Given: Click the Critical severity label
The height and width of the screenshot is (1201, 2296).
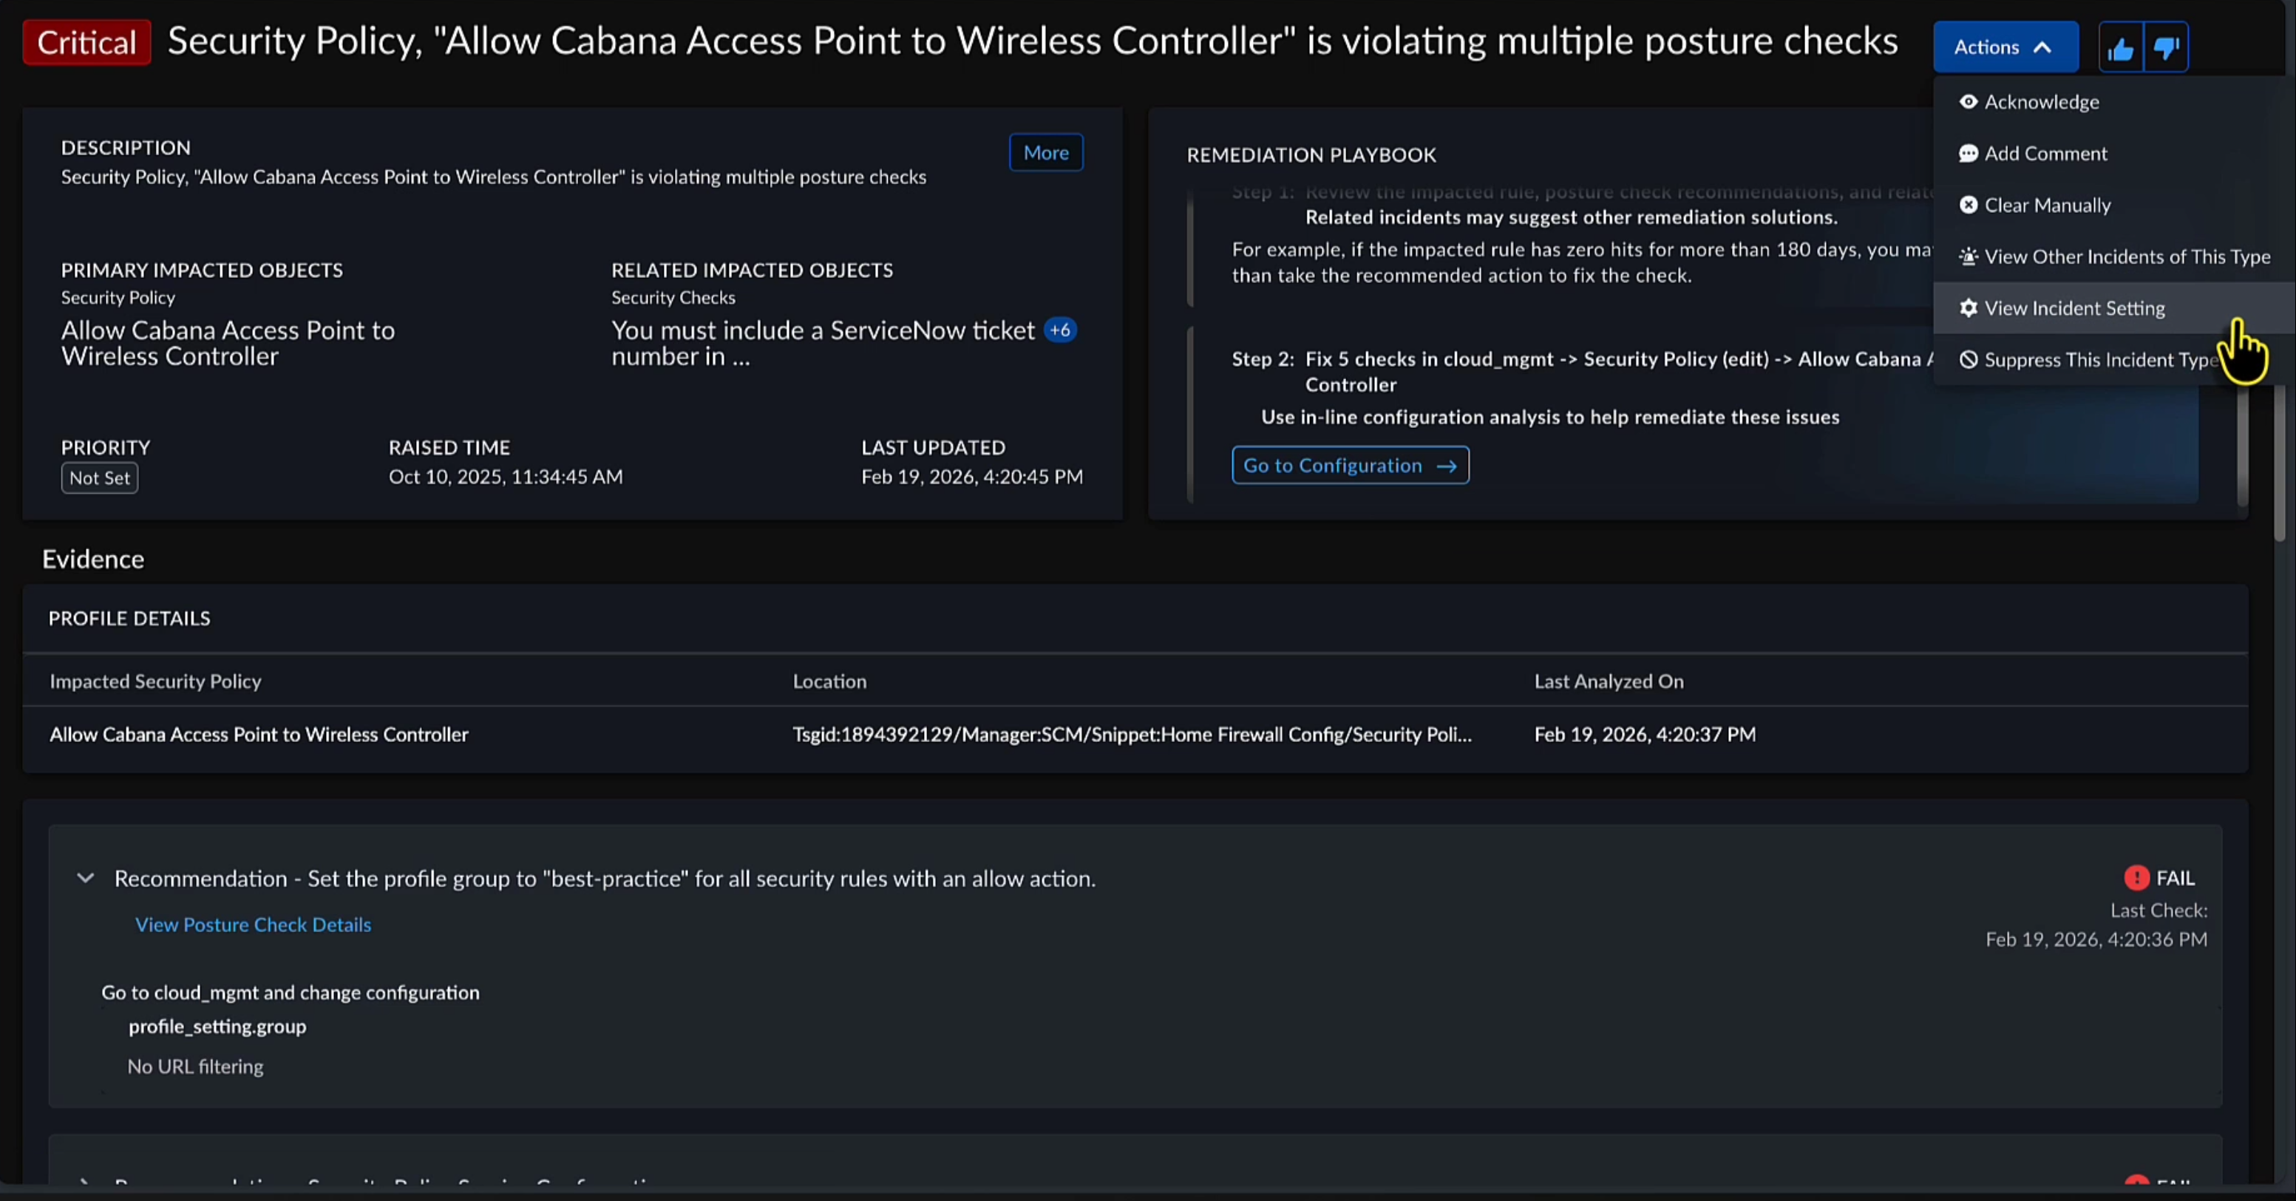Looking at the screenshot, I should click(86, 43).
